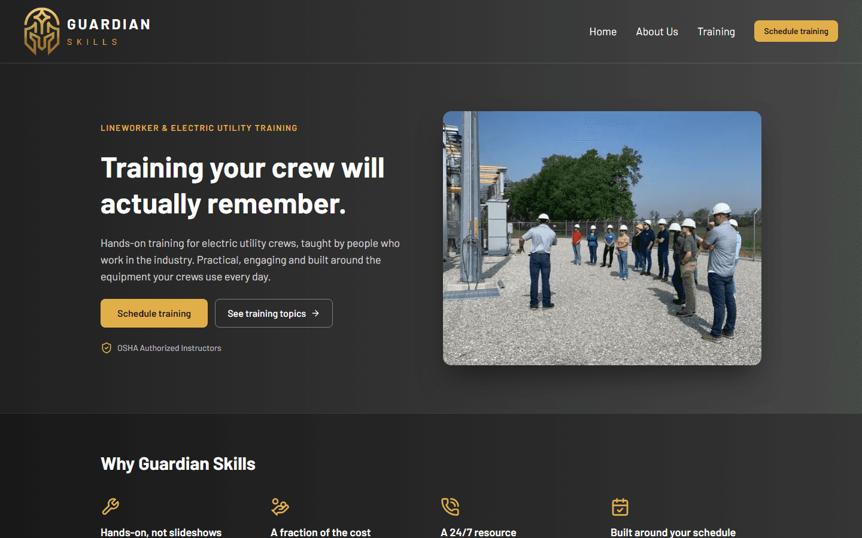Open the Home nav link

point(603,32)
